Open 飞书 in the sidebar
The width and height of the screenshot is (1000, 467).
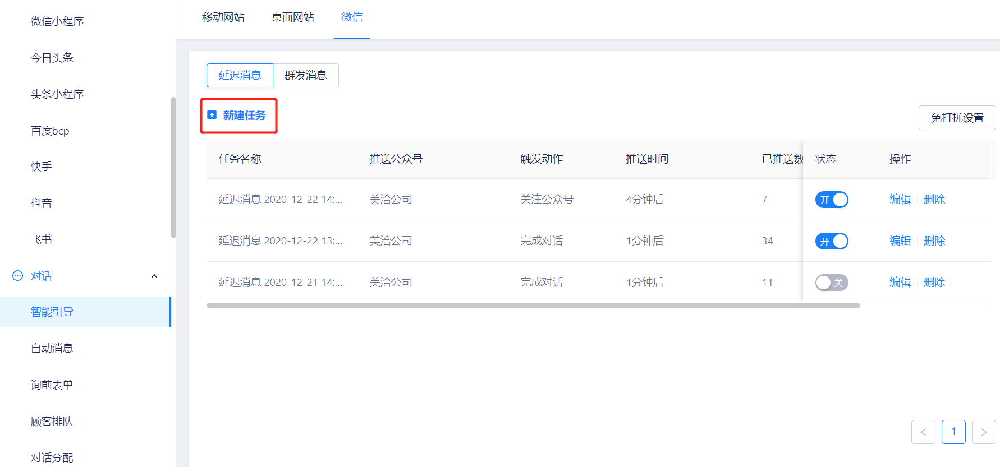click(x=41, y=239)
